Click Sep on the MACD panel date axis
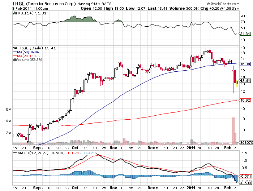Image resolution: width=253 pixels, height=191 pixels. [x=37, y=188]
